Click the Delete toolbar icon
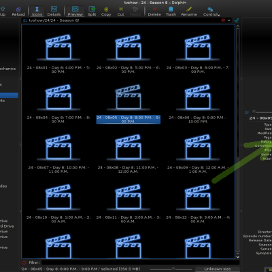The height and width of the screenshot is (272, 272). 154,12
